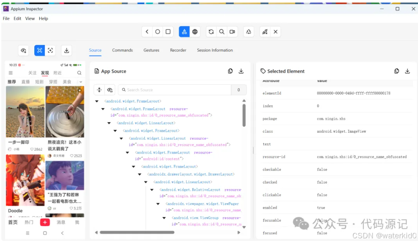The height and width of the screenshot is (243, 418).
Task: Enable Tap/Swipe by coordinates mode
Action: coord(50,50)
